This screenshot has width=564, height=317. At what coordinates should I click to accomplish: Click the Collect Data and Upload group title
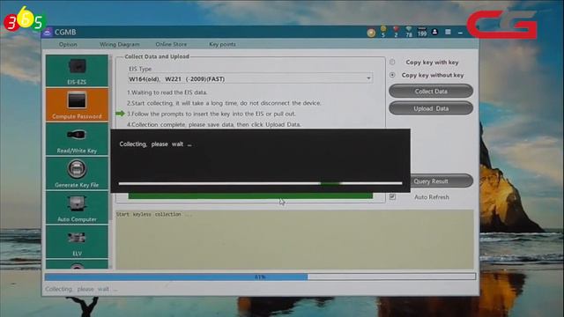click(x=157, y=56)
